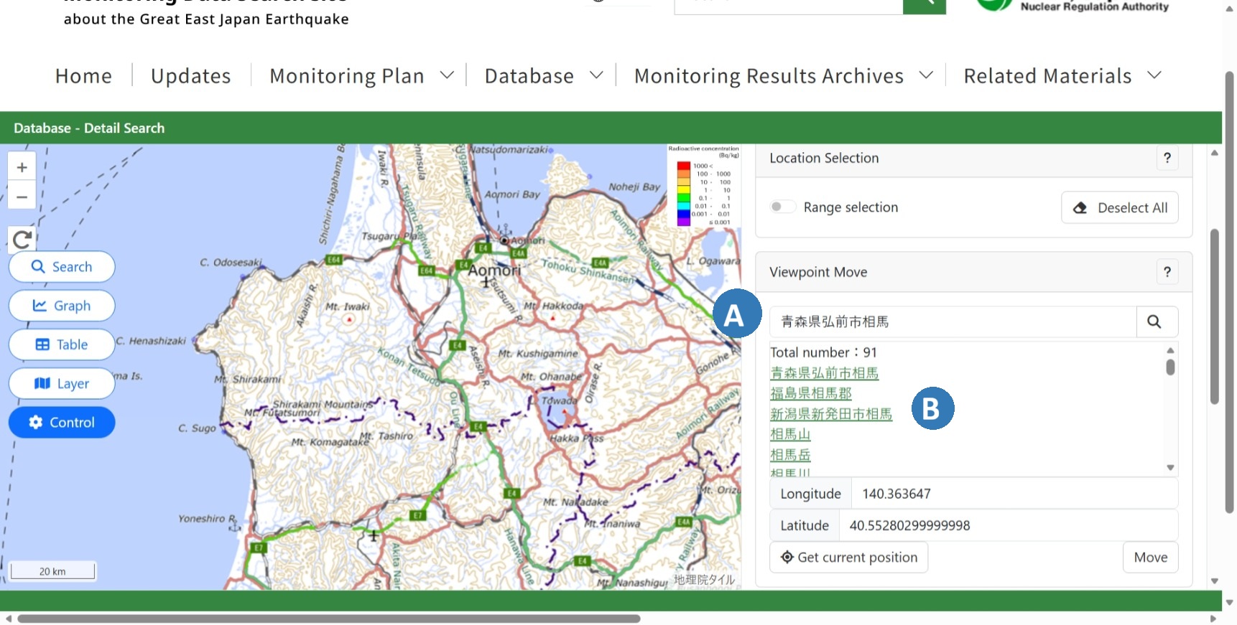Screen dimensions: 1237x625
Task: Open the Layer panel
Action: [x=62, y=383]
